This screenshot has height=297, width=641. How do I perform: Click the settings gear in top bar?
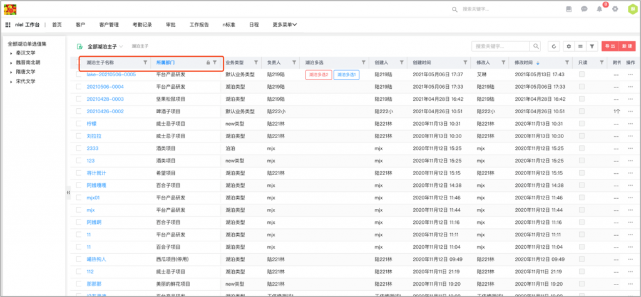click(615, 9)
